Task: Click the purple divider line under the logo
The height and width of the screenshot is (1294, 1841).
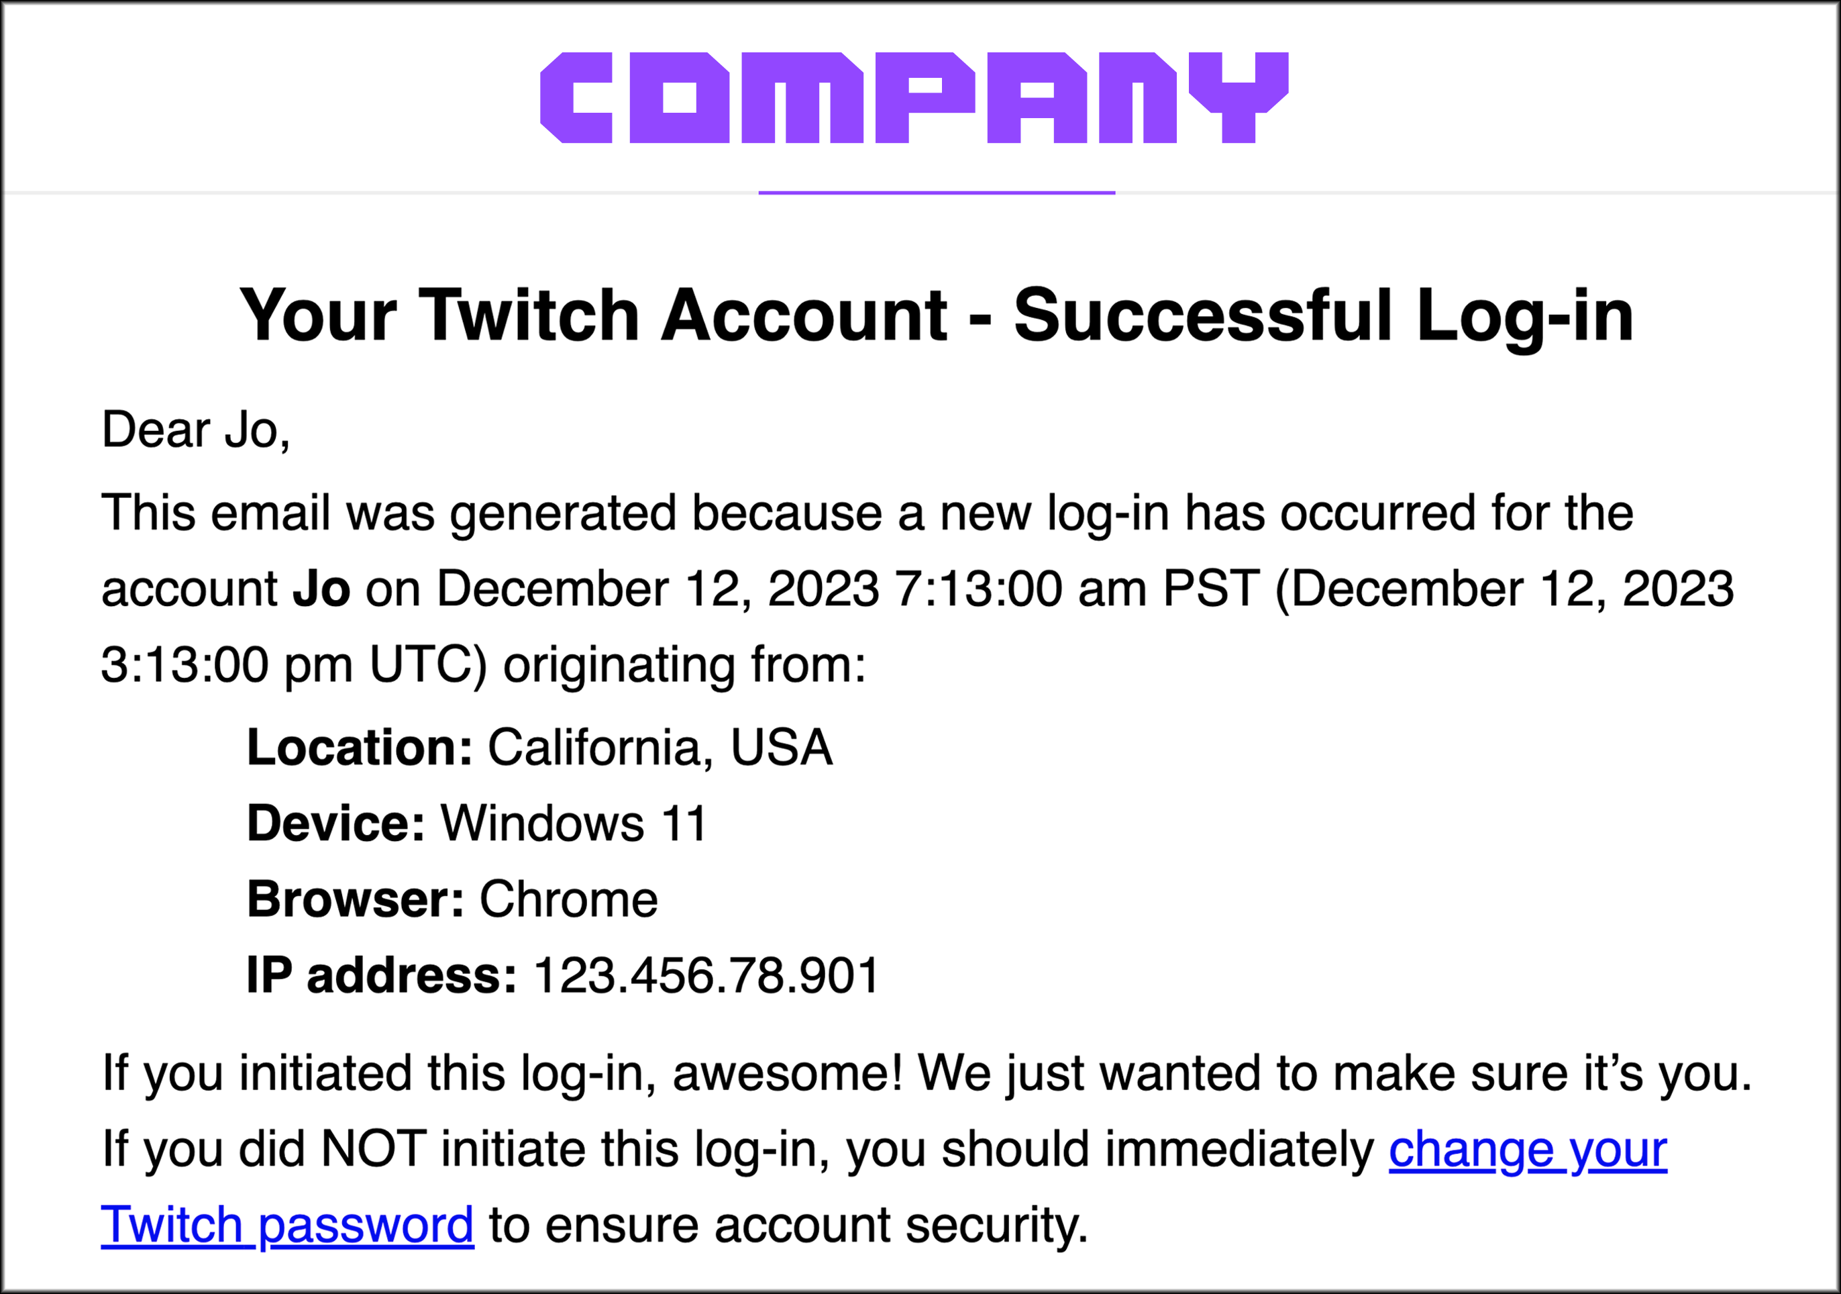Action: [x=936, y=193]
